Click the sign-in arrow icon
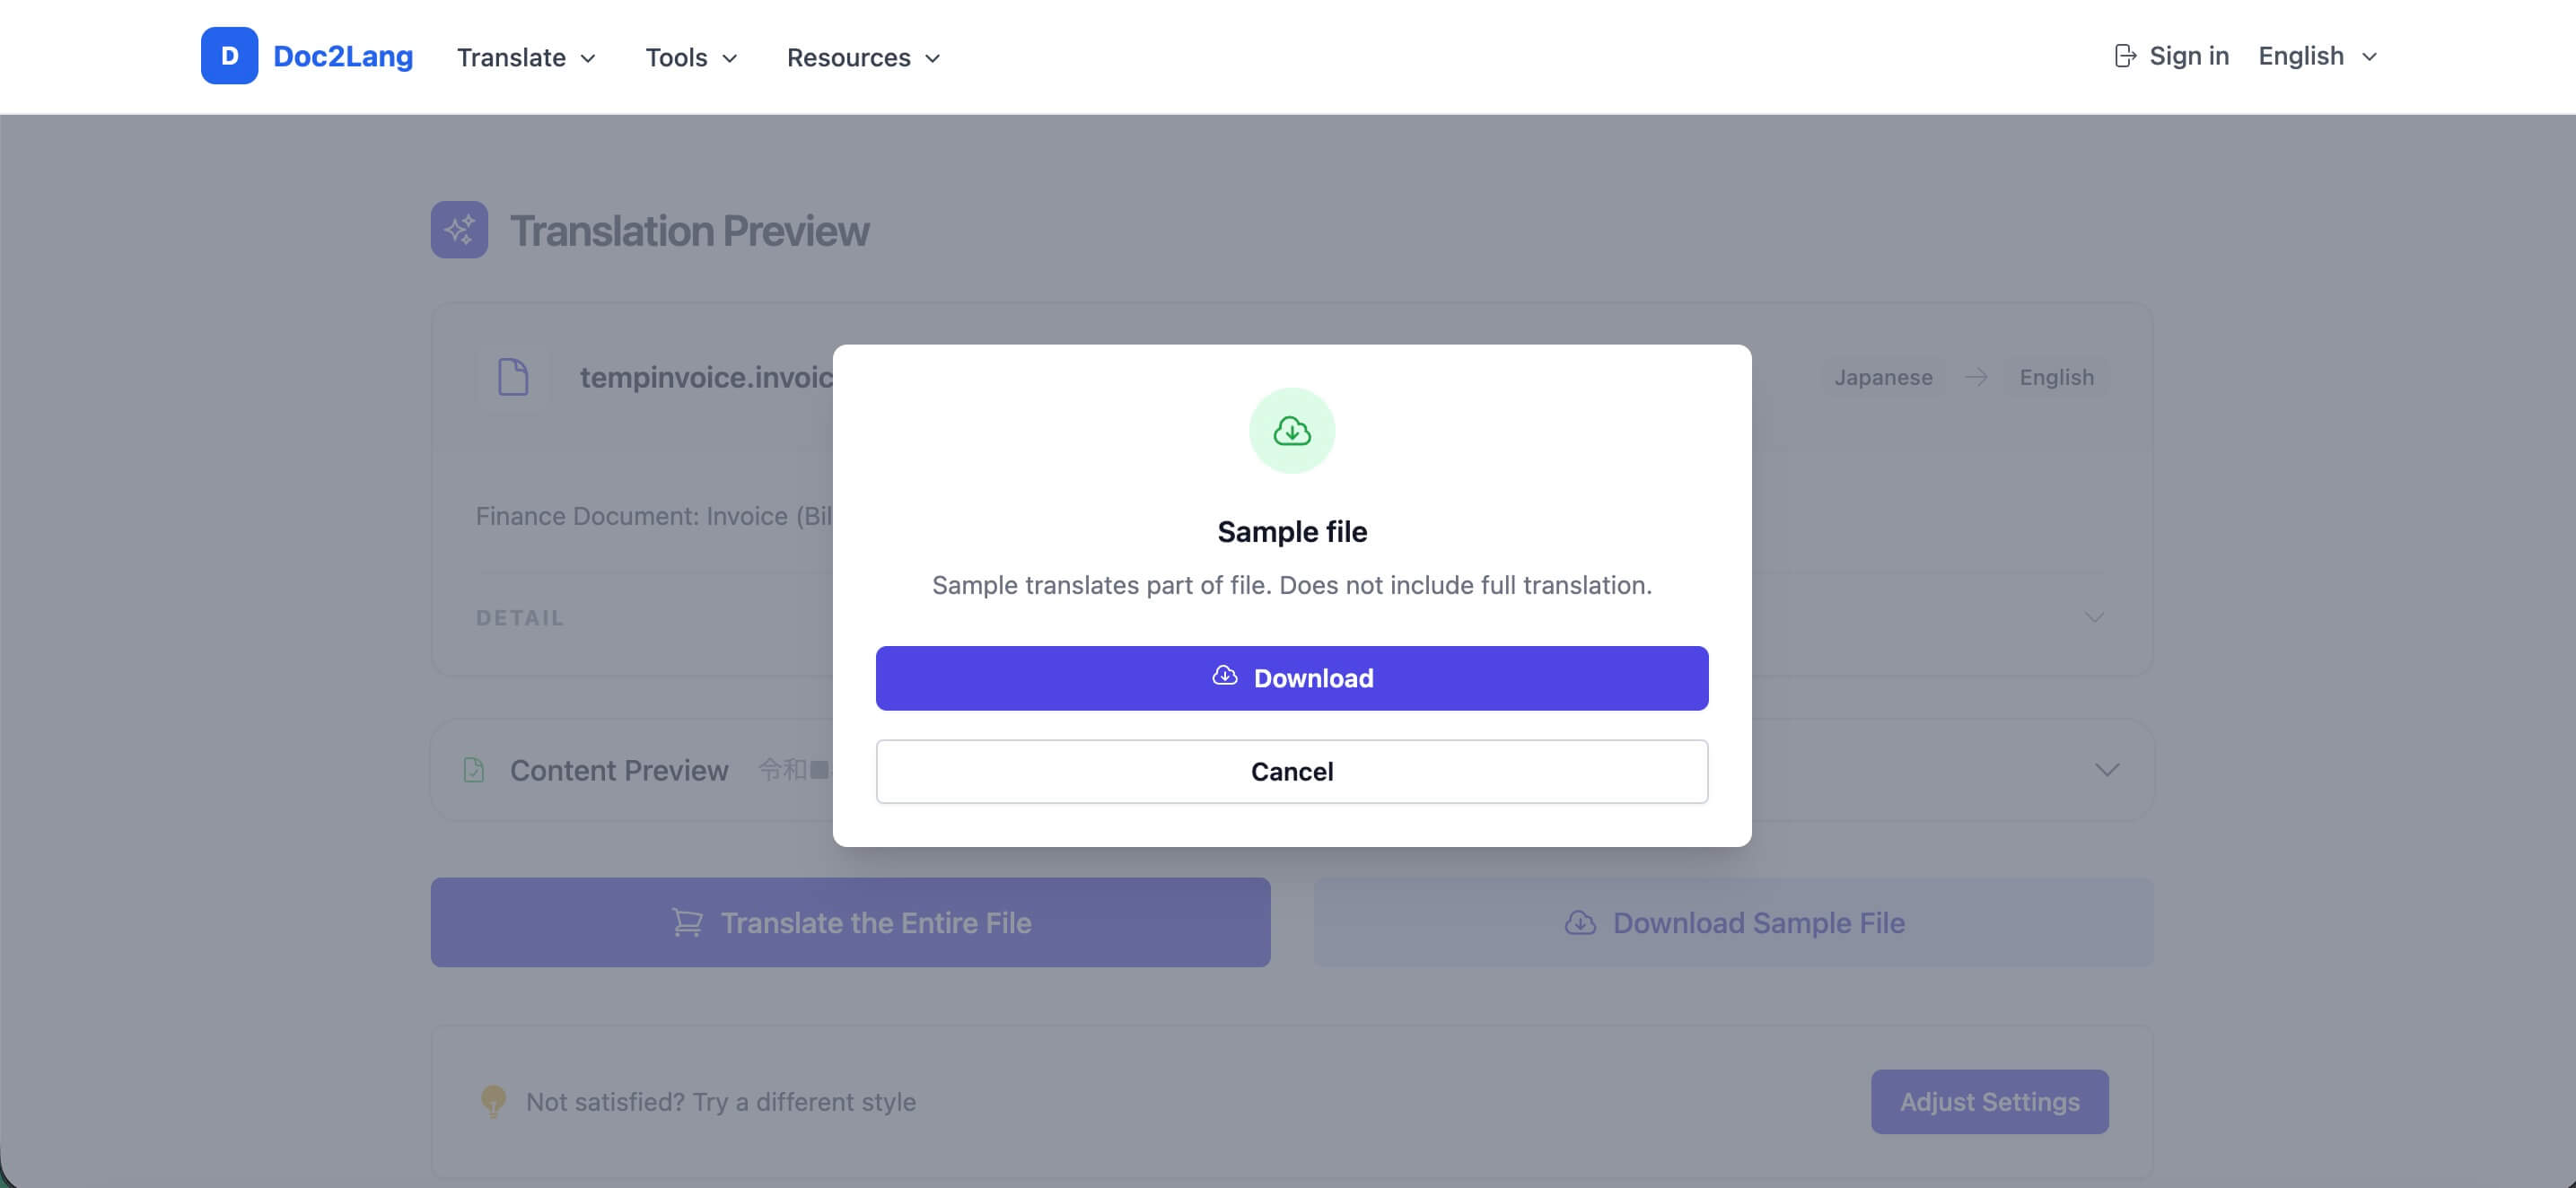This screenshot has height=1188, width=2576. [2125, 56]
